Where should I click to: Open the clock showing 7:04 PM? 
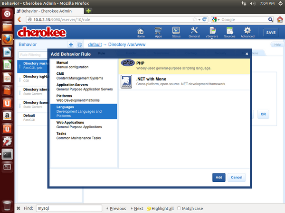(x=267, y=3)
